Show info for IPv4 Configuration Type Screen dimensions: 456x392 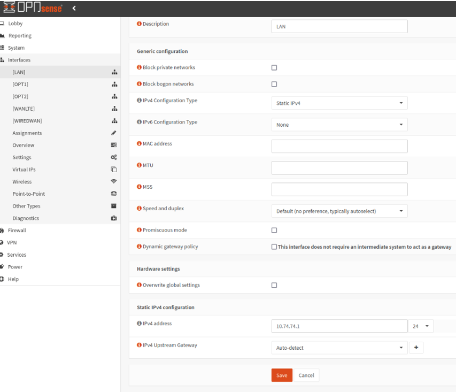click(140, 100)
